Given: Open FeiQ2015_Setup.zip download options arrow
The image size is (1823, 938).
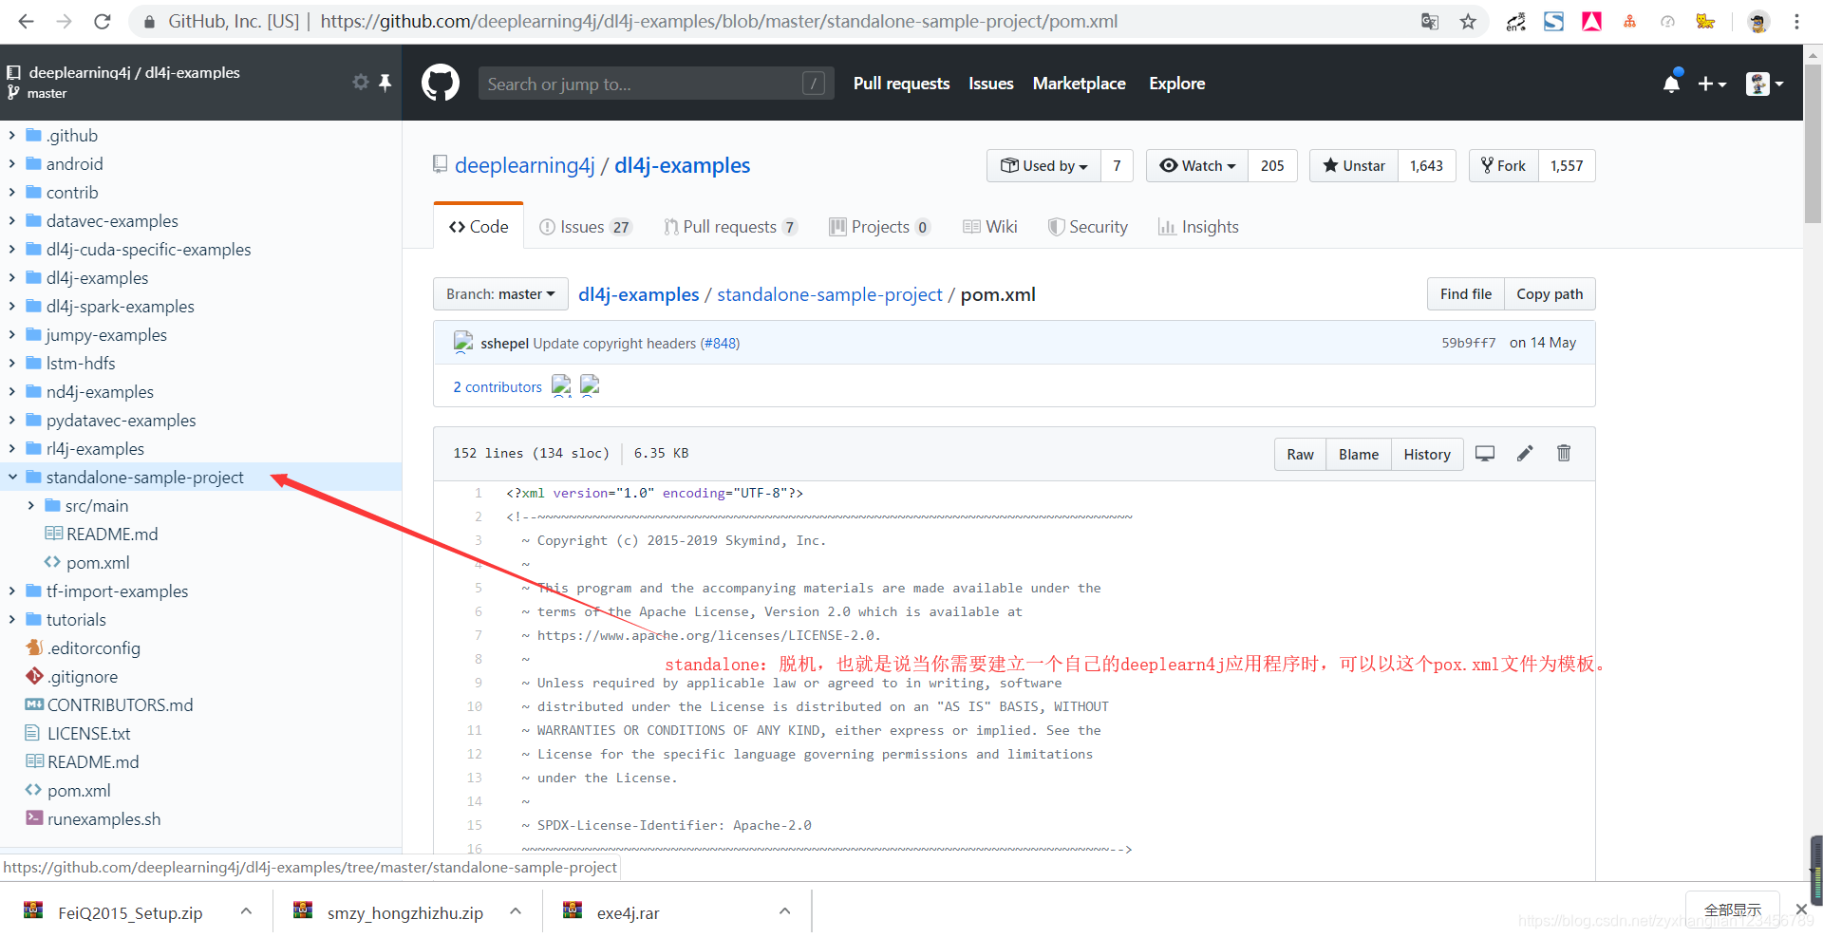Looking at the screenshot, I should click(x=246, y=911).
